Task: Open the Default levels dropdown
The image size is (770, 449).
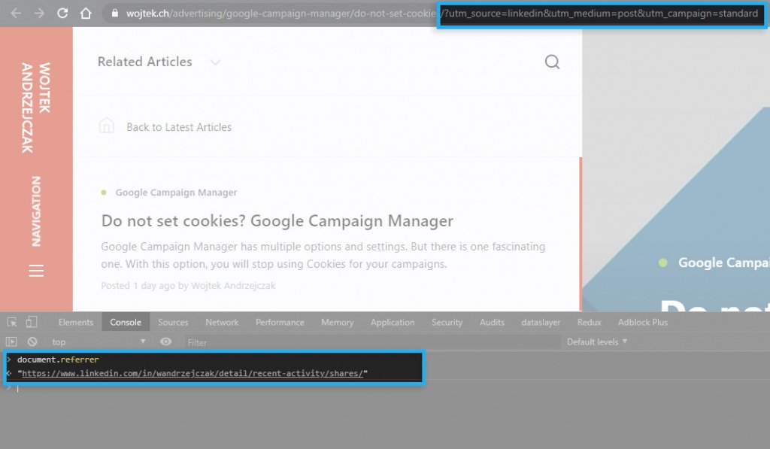Action: tap(596, 342)
